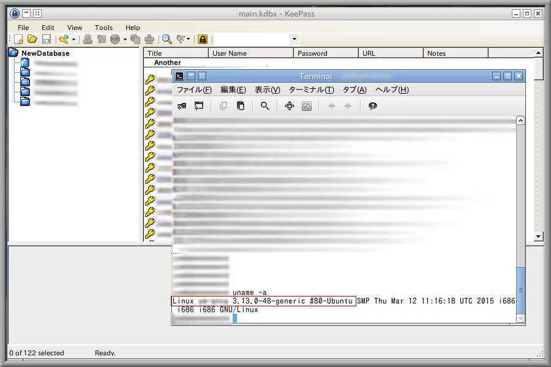The width and height of the screenshot is (551, 367).
Task: Select the NewDatabase root tree item
Action: coord(45,53)
